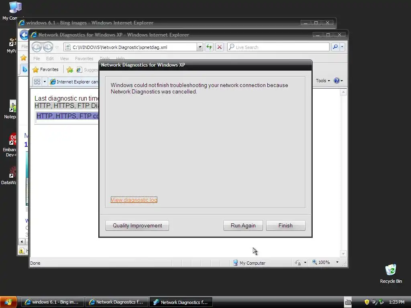Image resolution: width=411 pixels, height=308 pixels.
Task: Open the Favorites menu
Action: click(x=84, y=59)
